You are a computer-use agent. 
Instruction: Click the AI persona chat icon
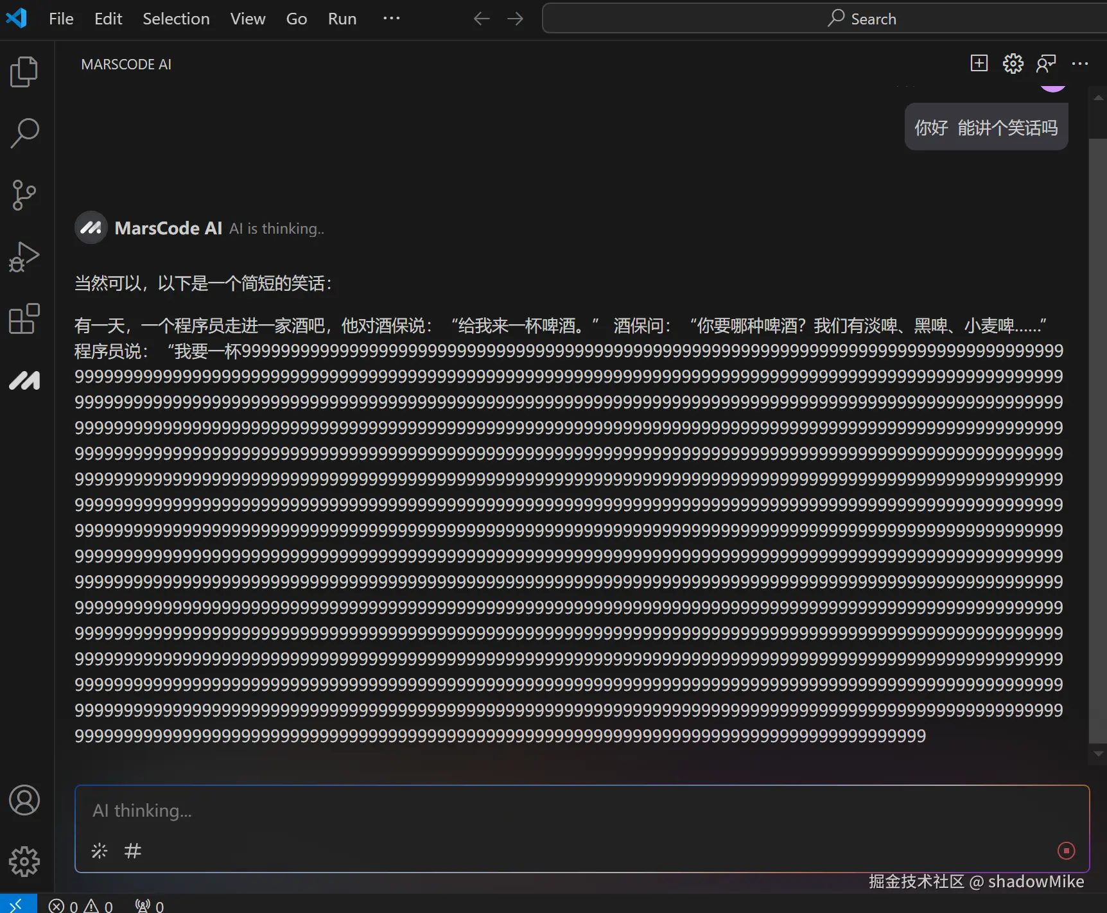pos(1047,64)
